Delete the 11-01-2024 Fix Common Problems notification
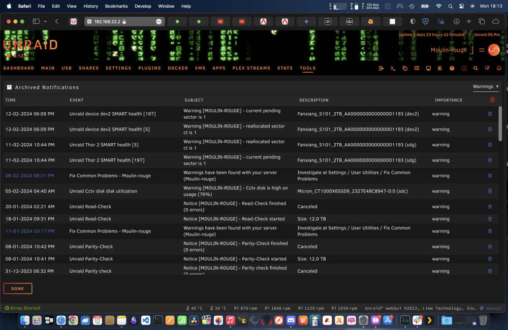 tap(490, 231)
